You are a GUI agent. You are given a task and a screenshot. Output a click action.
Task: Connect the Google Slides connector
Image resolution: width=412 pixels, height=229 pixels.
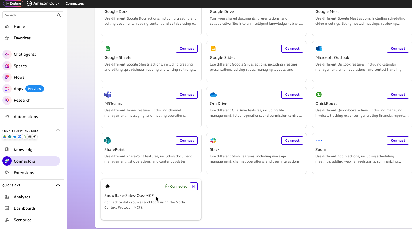292,49
